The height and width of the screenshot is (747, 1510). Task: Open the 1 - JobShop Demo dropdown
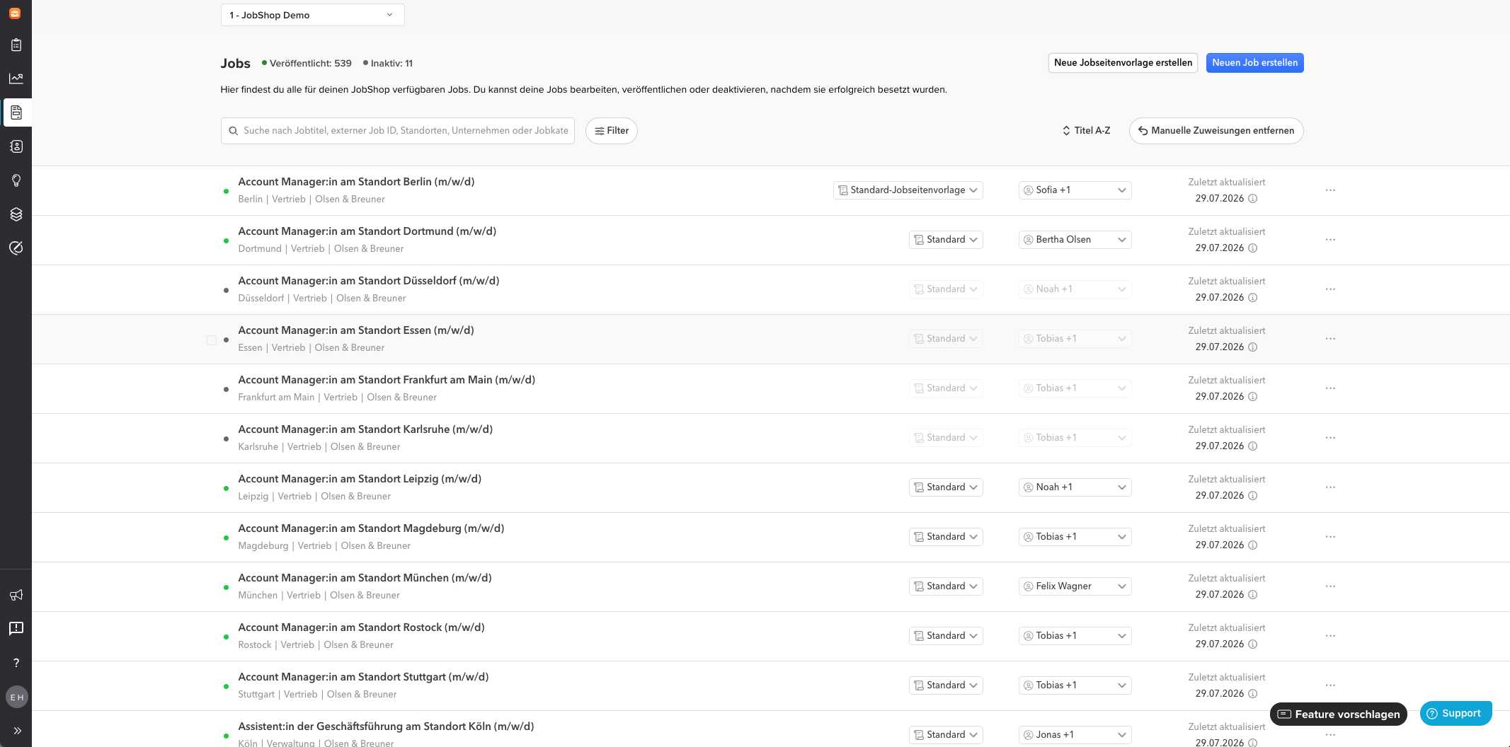pos(312,15)
